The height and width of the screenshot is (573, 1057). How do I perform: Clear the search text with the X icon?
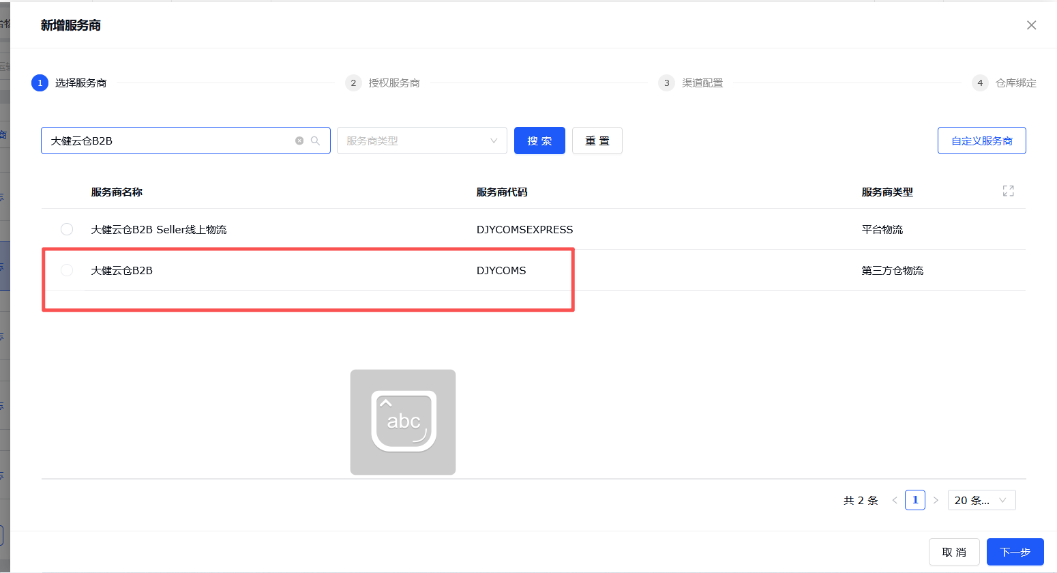click(299, 141)
